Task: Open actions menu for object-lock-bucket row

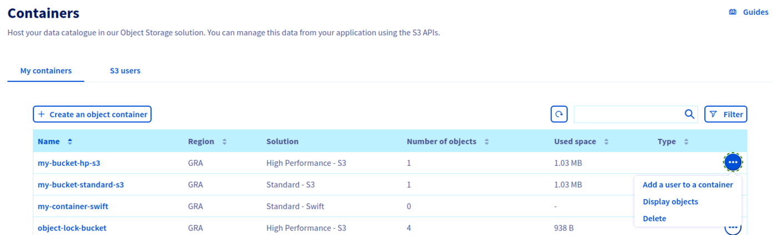Action: pyautogui.click(x=733, y=227)
